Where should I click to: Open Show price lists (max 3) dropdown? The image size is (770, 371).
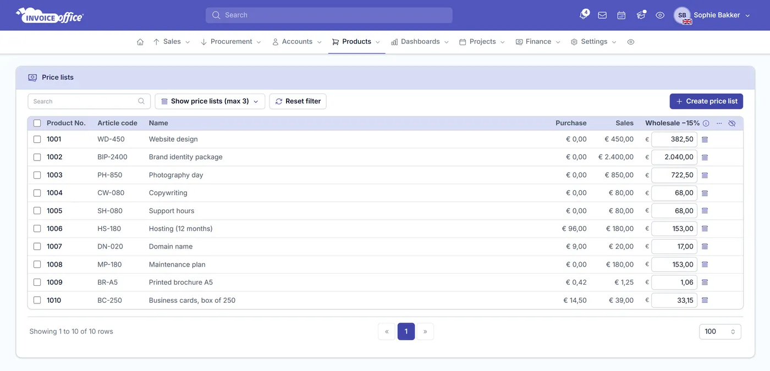[x=210, y=101]
